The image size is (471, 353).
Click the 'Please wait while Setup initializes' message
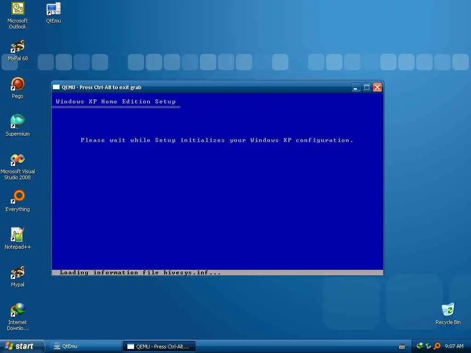(217, 140)
